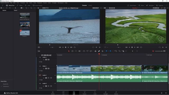Toggle loop playback in timeline viewer

tap(141, 47)
